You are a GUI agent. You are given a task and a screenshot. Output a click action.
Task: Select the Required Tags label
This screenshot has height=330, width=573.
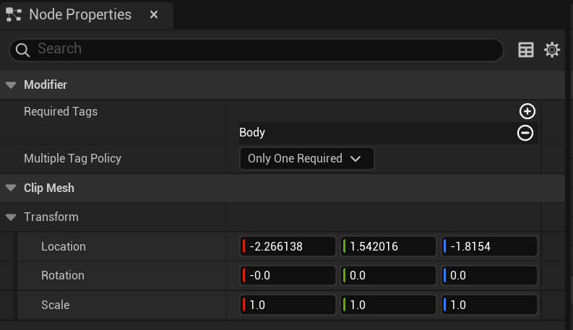pyautogui.click(x=61, y=112)
